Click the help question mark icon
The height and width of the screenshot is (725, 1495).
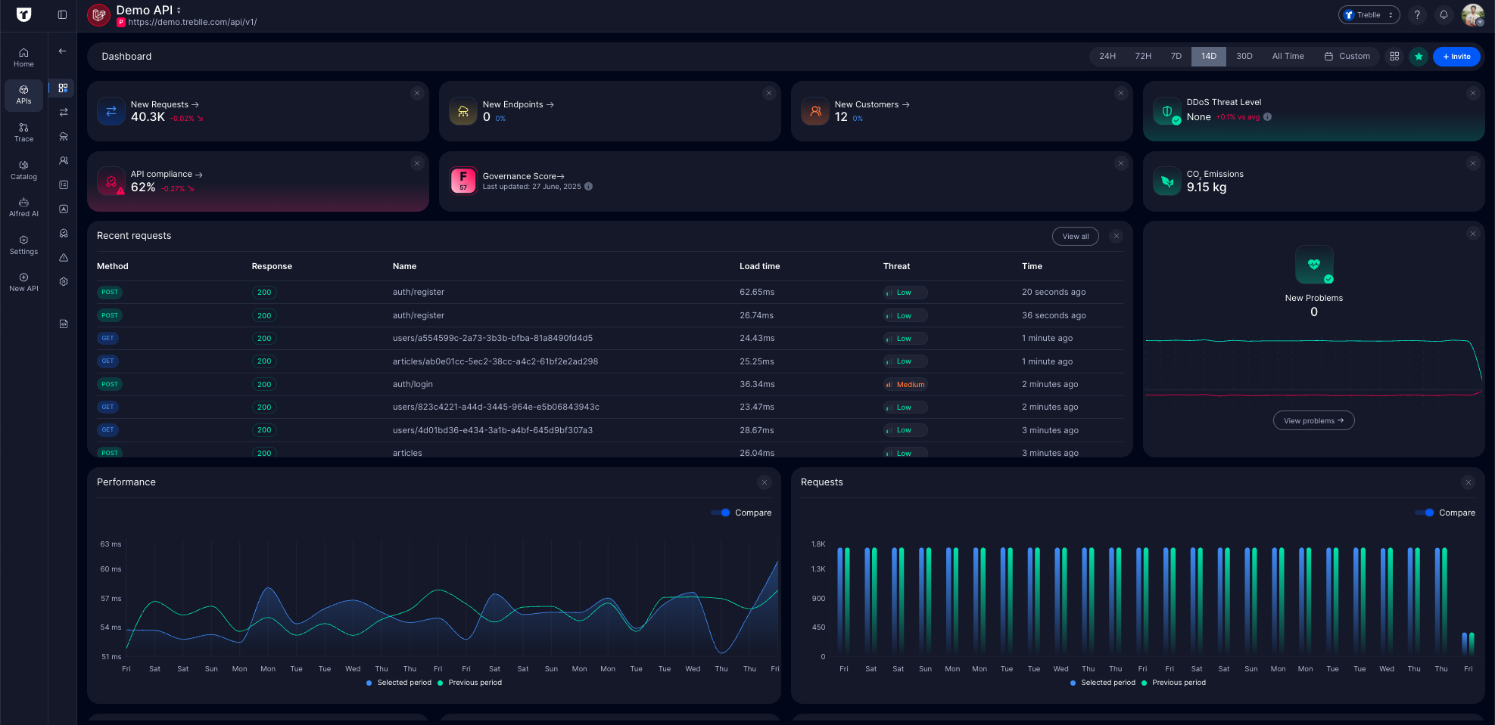pyautogui.click(x=1417, y=15)
